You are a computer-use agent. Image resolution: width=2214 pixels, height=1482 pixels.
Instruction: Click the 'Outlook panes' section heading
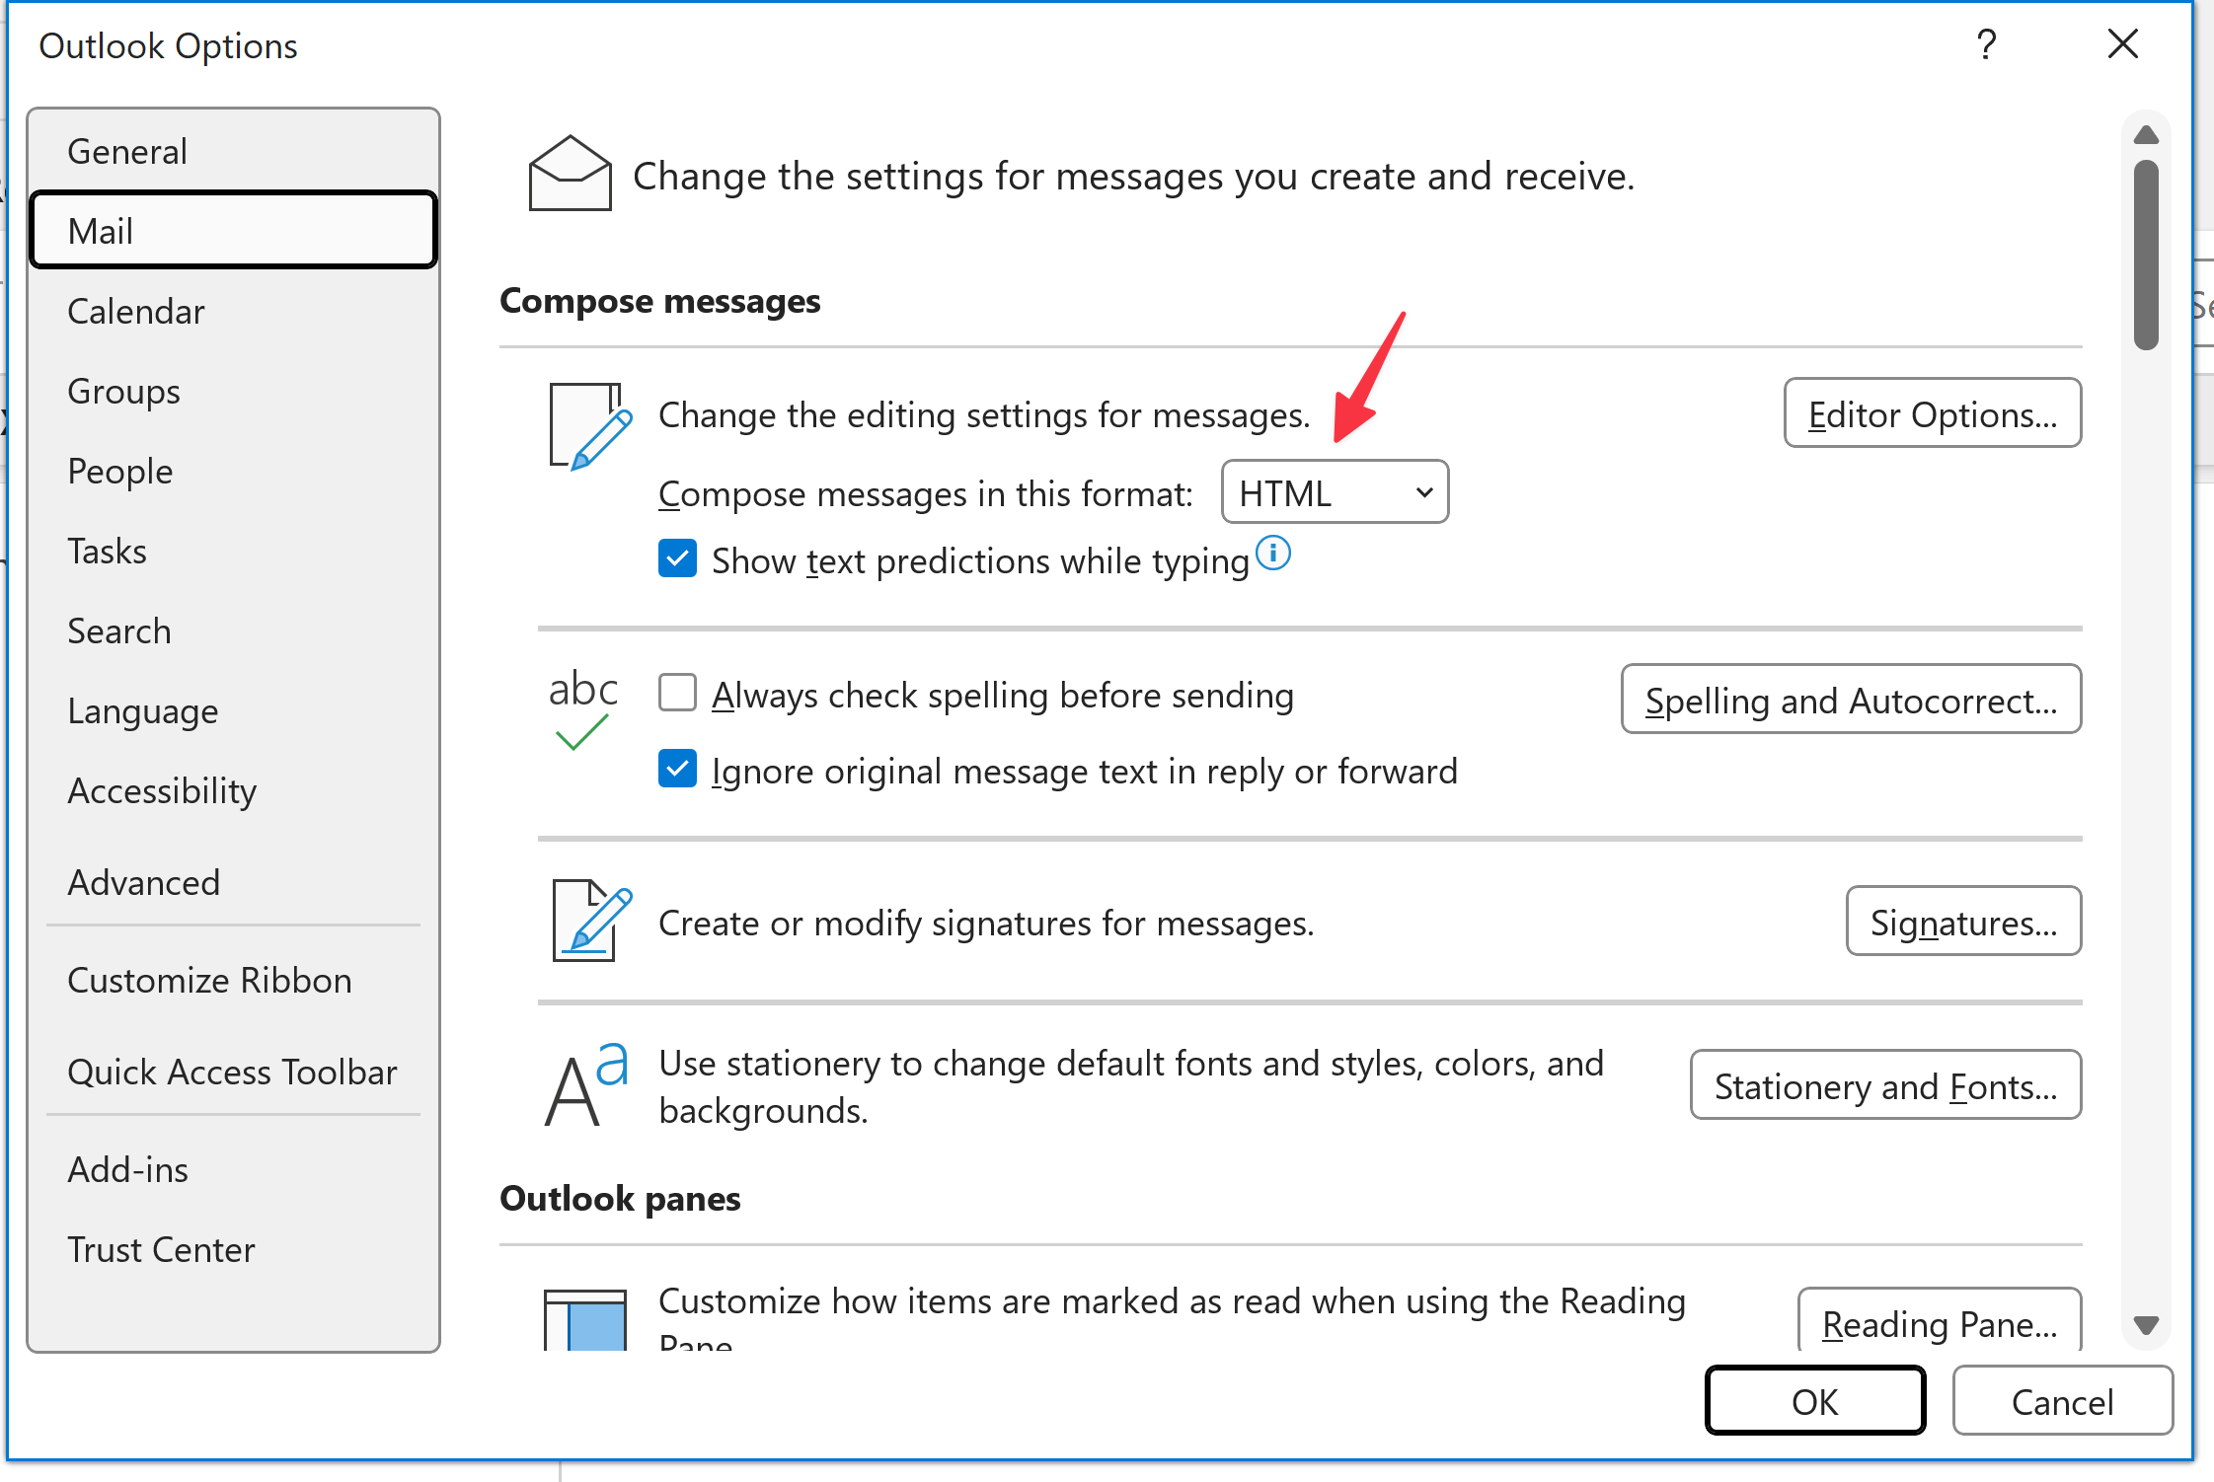tap(620, 1198)
